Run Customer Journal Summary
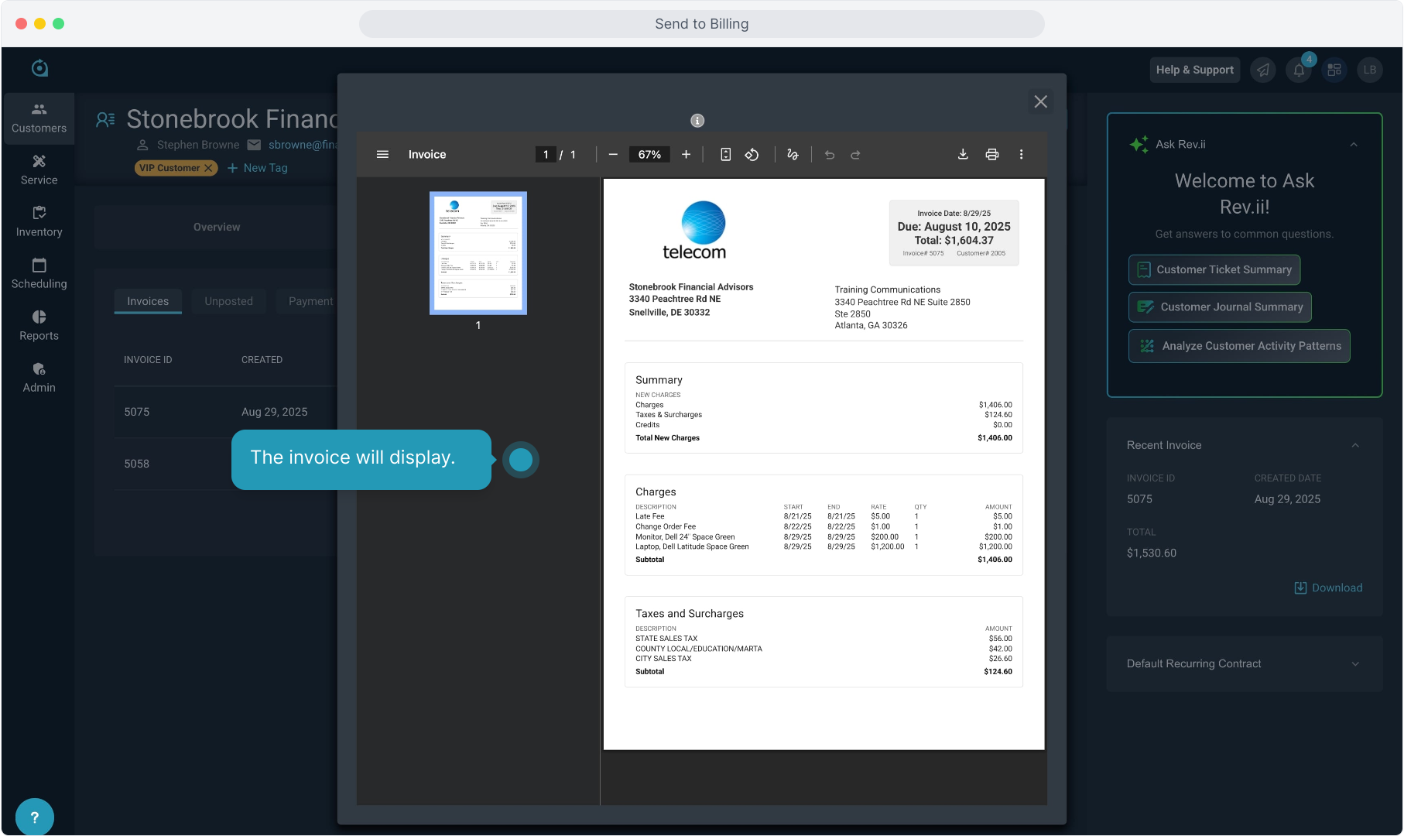 tap(1220, 307)
